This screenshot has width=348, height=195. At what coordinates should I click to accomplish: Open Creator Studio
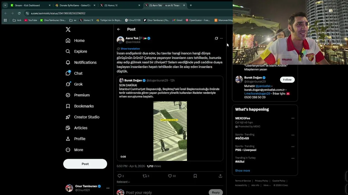tap(82, 117)
